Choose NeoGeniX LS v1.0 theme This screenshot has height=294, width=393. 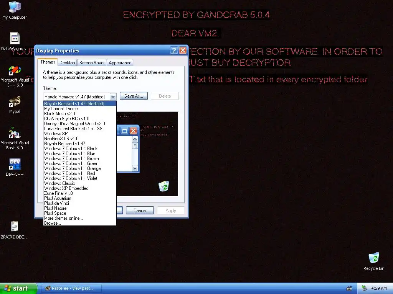click(x=80, y=139)
